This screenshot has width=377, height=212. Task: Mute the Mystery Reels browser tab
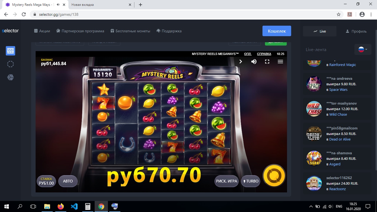tap(58, 5)
